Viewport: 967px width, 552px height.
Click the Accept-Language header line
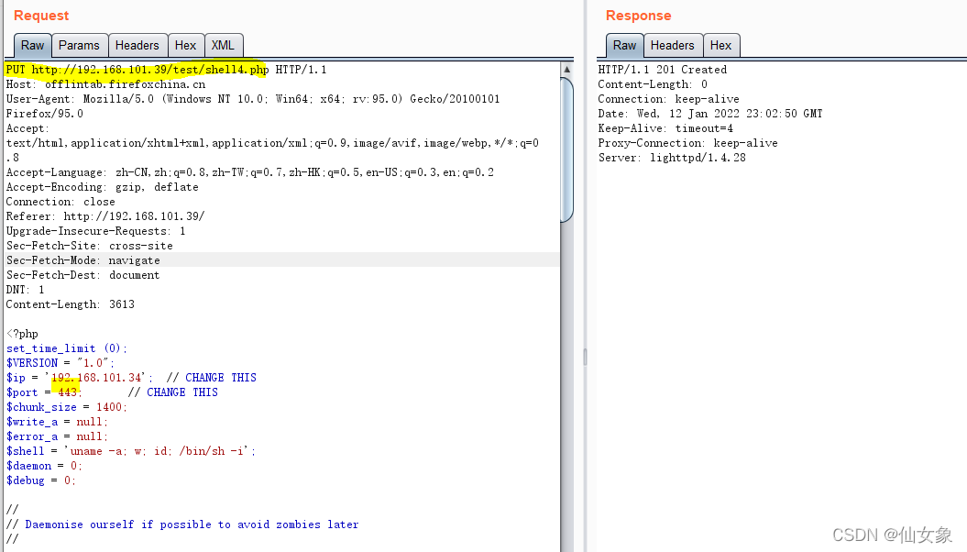click(249, 172)
